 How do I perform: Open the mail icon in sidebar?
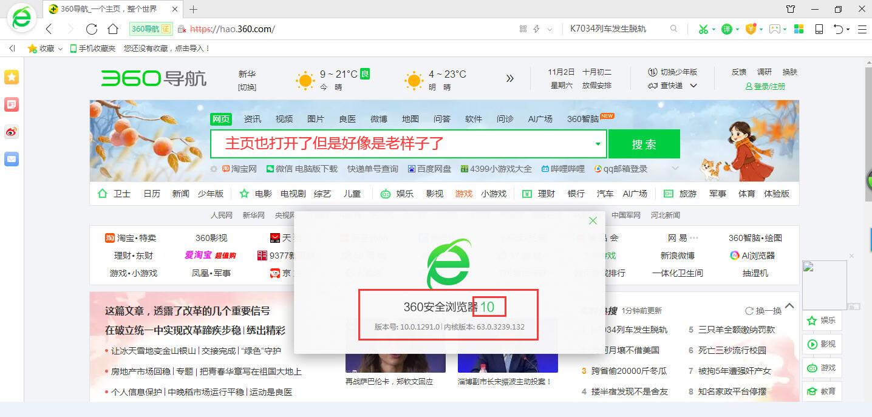point(12,159)
